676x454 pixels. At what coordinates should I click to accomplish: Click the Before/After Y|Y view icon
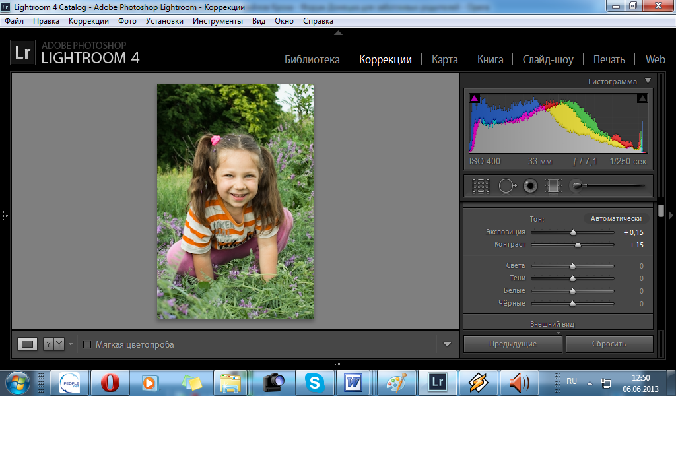click(53, 344)
